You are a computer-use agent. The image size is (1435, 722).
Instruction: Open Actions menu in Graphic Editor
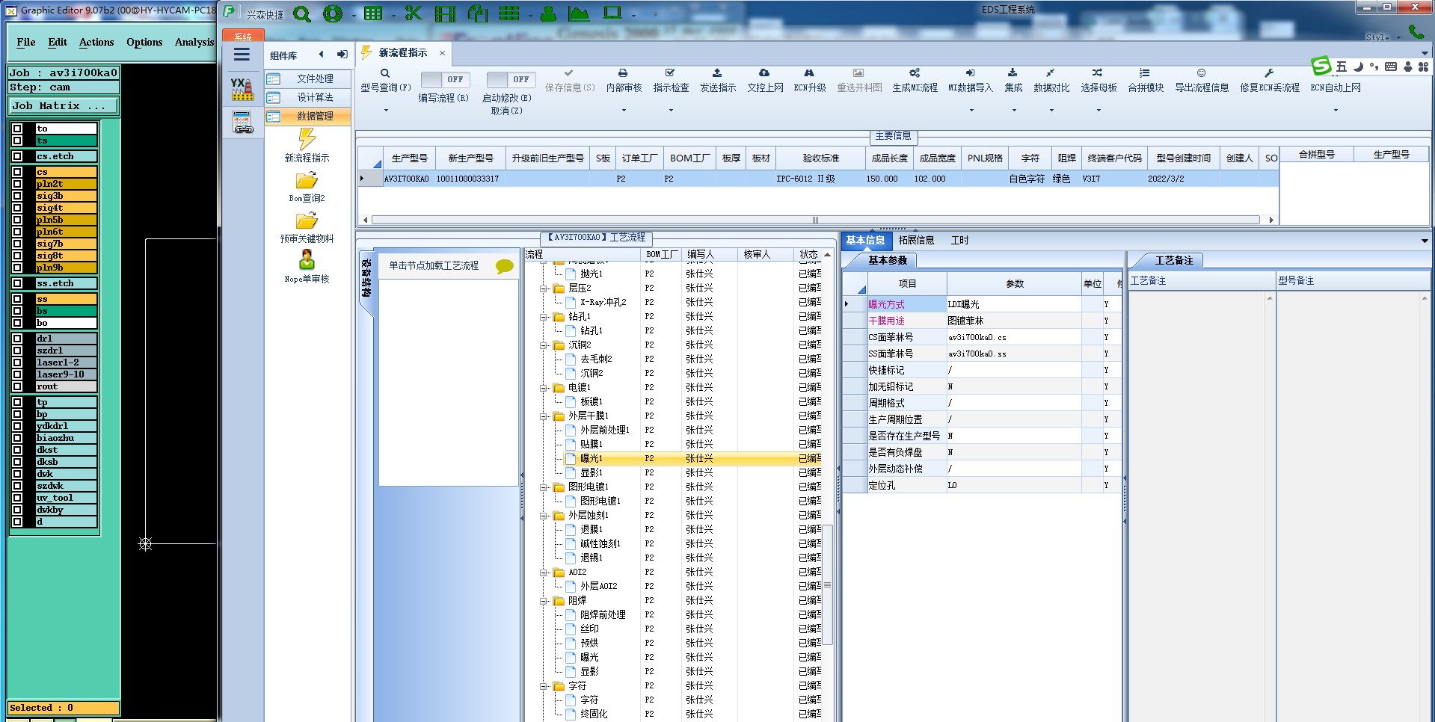coord(96,43)
